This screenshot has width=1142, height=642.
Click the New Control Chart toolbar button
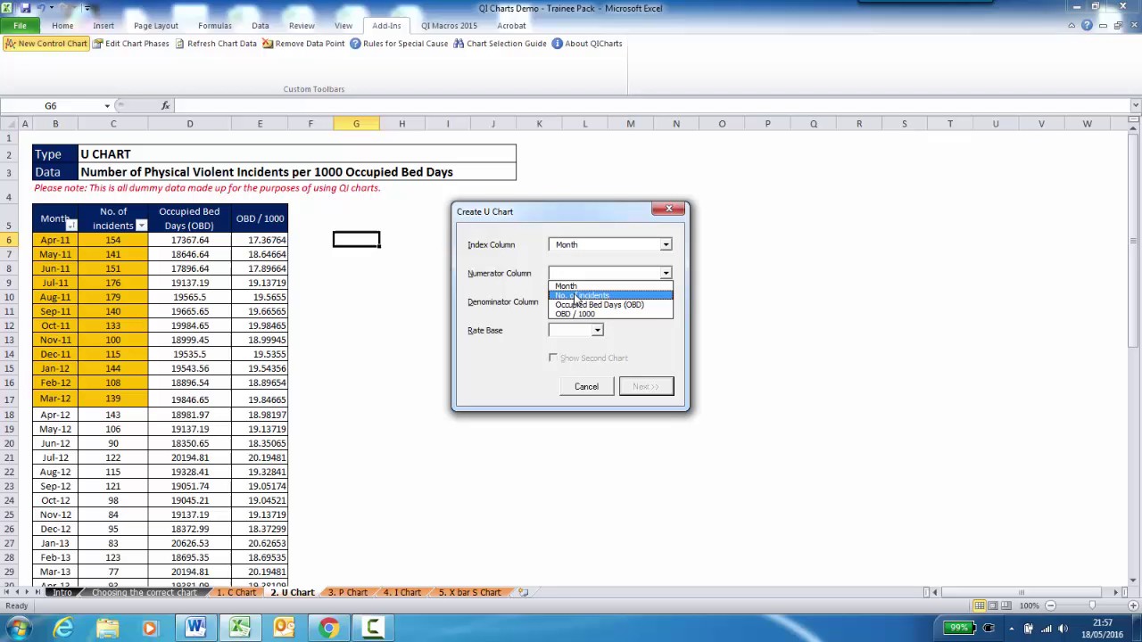click(46, 44)
